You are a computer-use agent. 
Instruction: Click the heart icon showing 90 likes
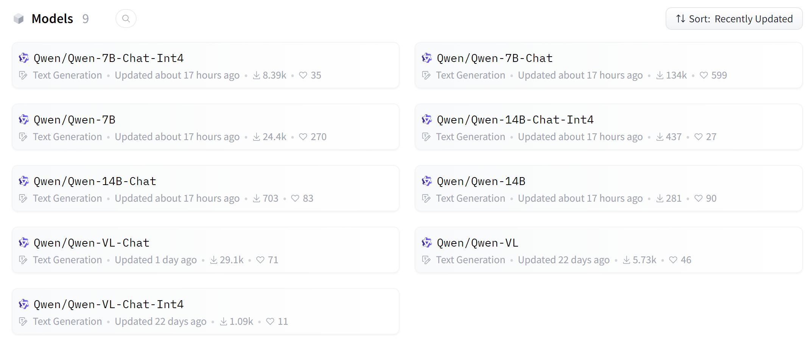pos(699,198)
